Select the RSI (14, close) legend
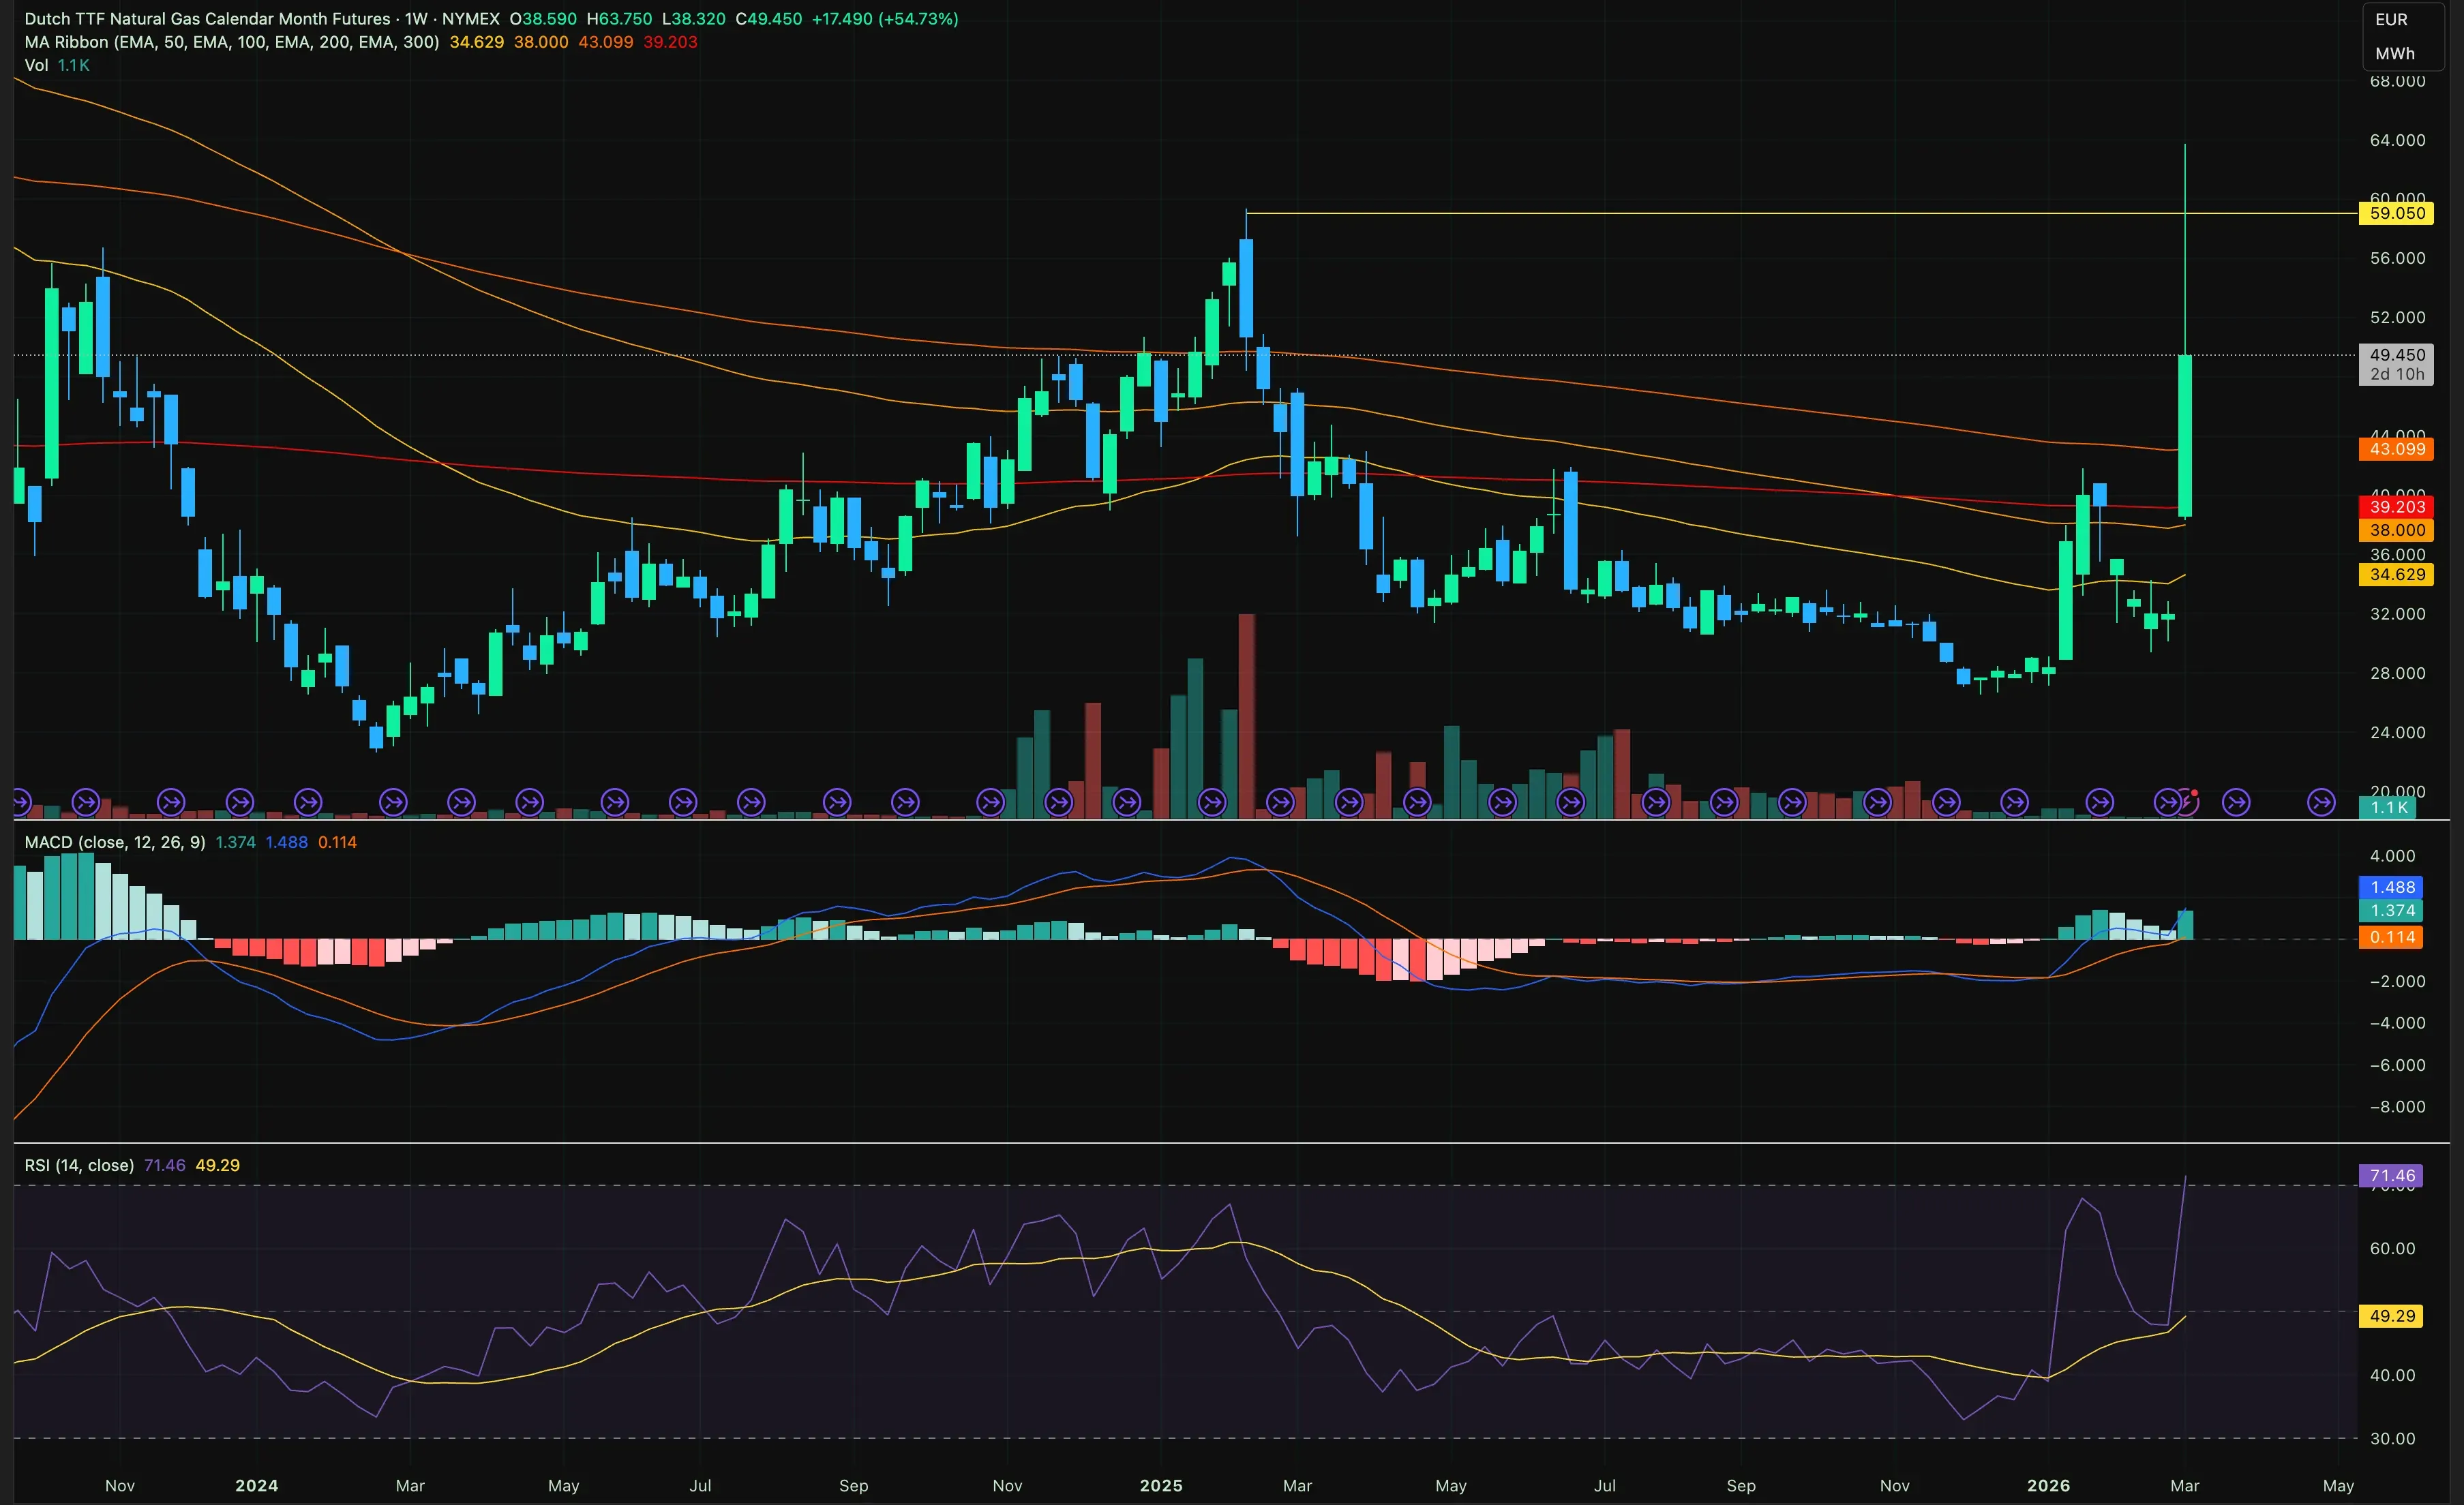The width and height of the screenshot is (2464, 1505). click(79, 1165)
